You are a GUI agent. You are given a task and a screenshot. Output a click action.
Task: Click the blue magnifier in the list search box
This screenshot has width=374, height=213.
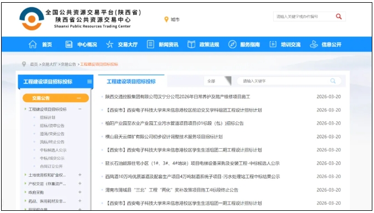pyautogui.click(x=333, y=81)
